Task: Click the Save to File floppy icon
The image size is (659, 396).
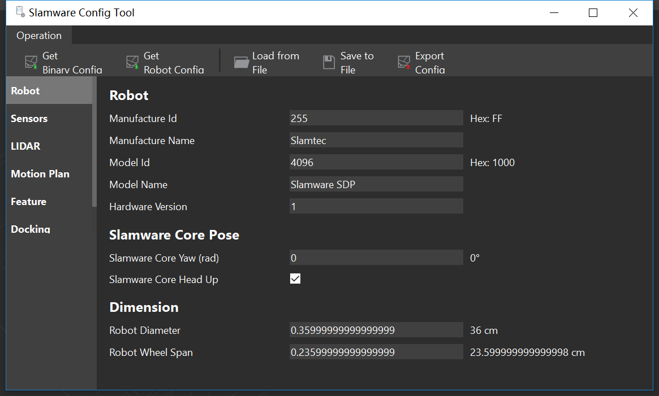Action: 329,63
